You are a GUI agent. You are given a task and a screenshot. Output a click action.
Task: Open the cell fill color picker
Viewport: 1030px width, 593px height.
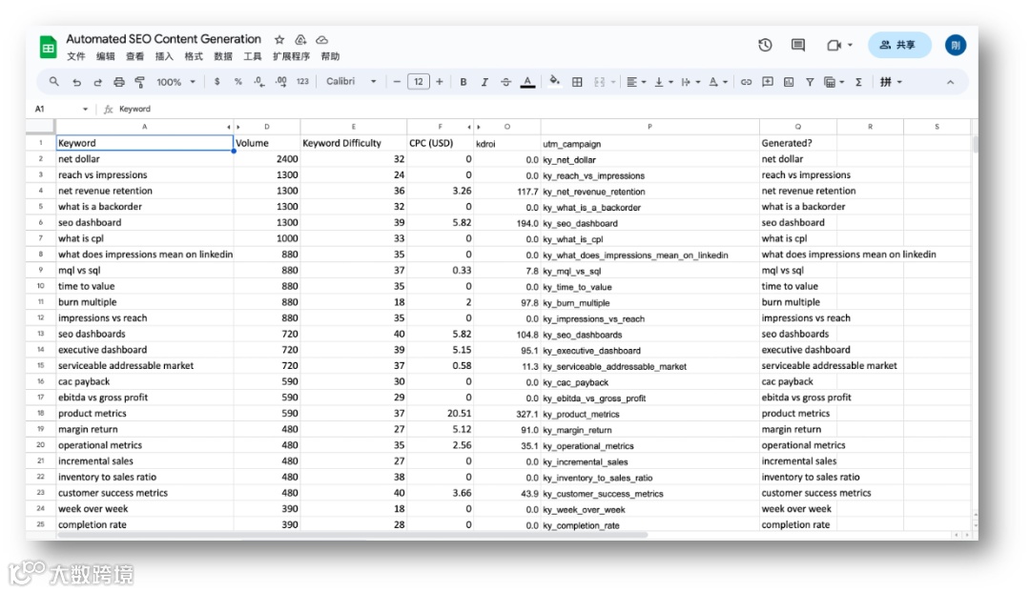[554, 81]
